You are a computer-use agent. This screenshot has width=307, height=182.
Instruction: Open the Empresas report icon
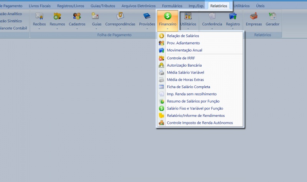pyautogui.click(x=253, y=16)
